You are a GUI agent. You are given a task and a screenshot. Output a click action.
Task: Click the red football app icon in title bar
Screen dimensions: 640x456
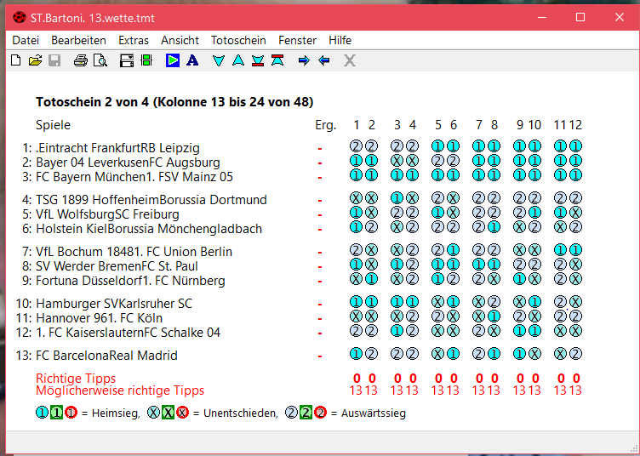[x=20, y=18]
